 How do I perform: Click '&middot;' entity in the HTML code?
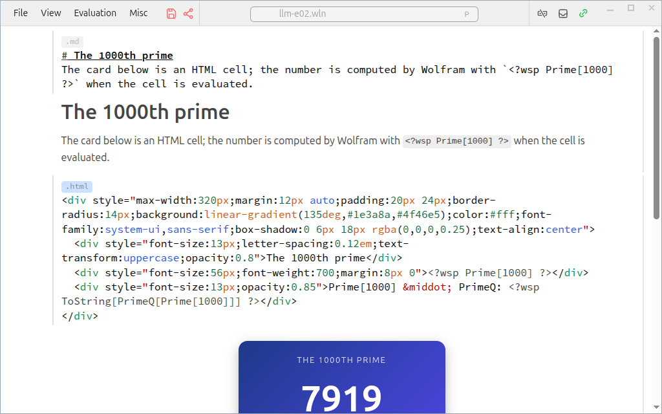coord(427,287)
